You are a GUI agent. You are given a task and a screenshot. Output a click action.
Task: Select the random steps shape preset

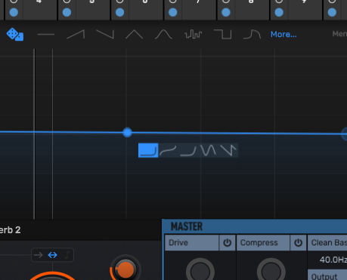click(194, 34)
